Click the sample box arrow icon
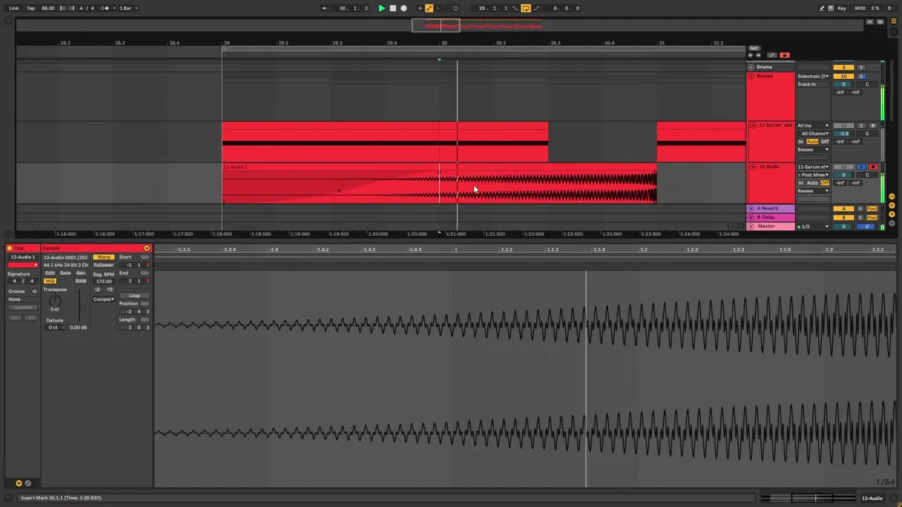Viewport: 902px width, 507px height. 147,248
